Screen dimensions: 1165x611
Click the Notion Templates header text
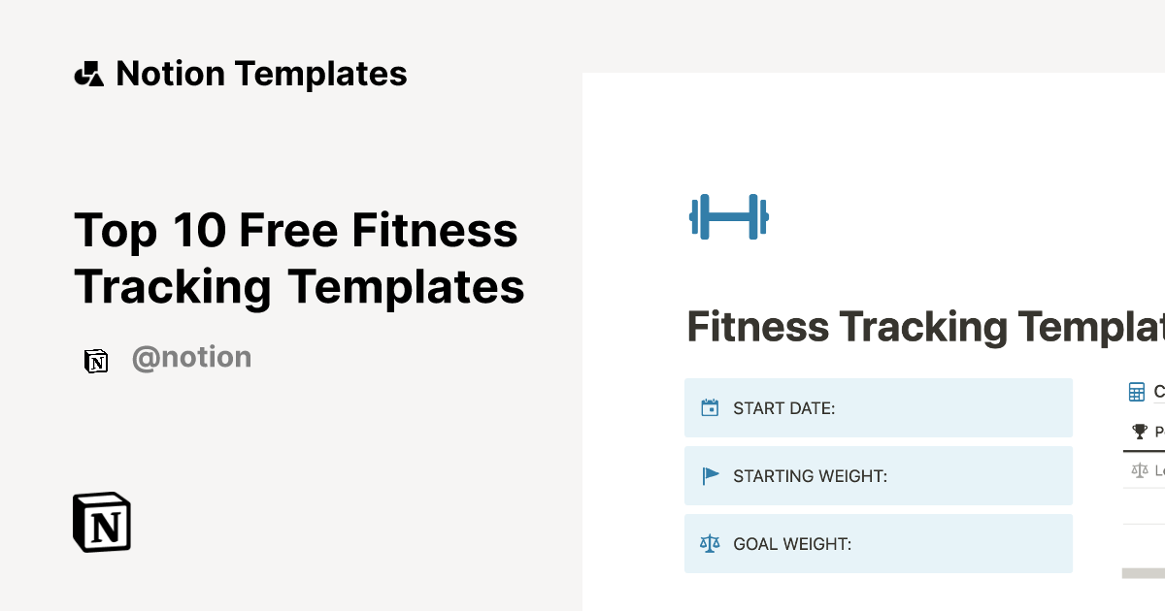click(x=261, y=73)
